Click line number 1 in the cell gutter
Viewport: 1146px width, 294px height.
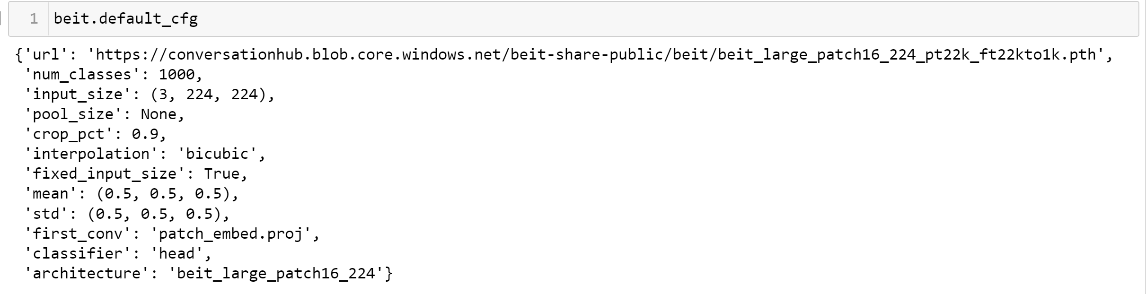34,19
